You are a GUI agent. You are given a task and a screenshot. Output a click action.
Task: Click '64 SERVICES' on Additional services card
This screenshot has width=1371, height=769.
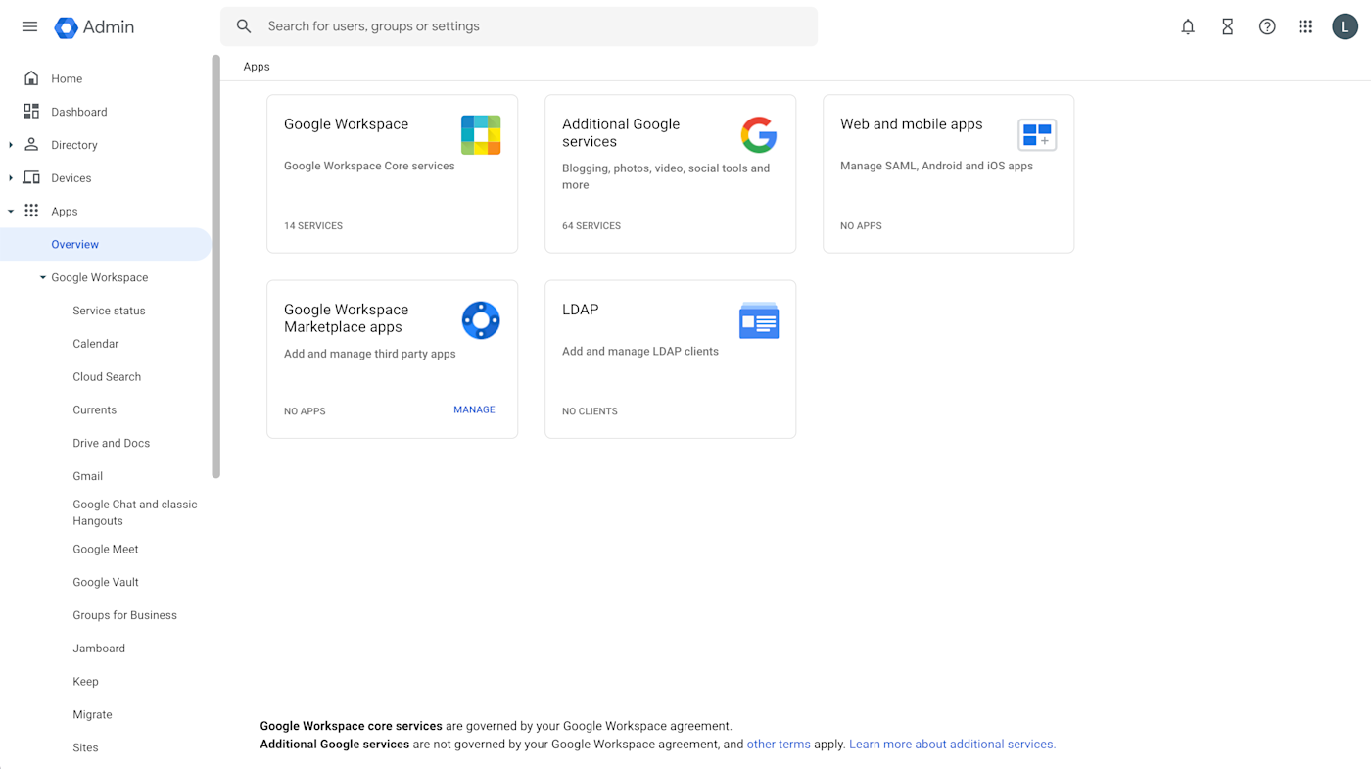click(591, 226)
